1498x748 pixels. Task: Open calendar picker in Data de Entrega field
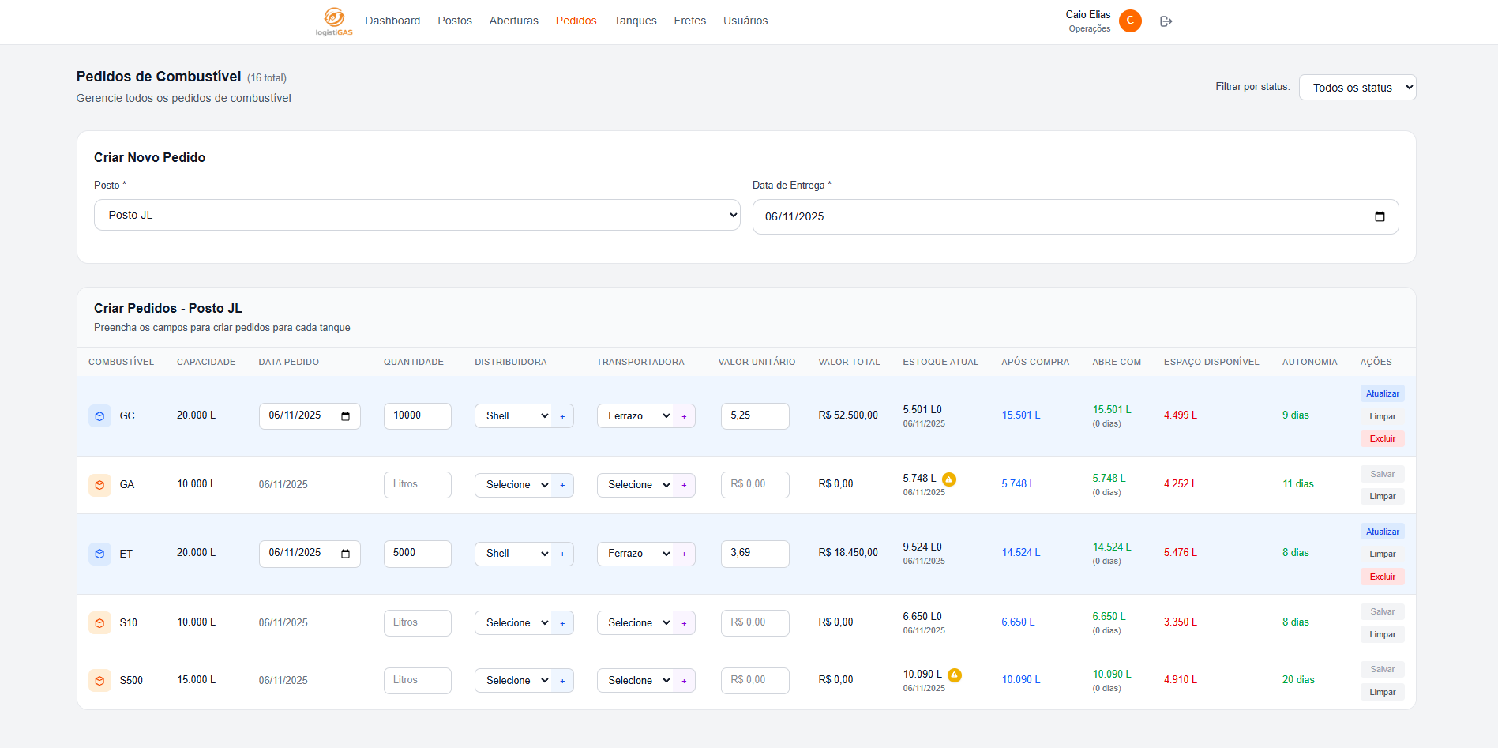pos(1380,216)
